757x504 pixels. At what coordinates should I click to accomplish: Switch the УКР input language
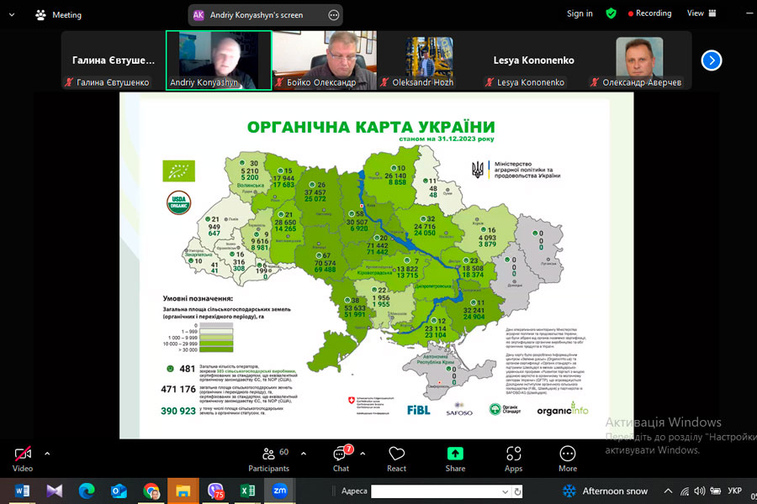[734, 491]
